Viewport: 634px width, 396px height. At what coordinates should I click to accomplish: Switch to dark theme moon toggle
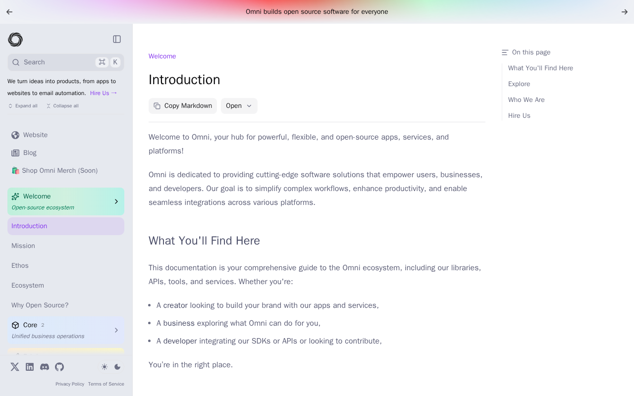pos(117,367)
